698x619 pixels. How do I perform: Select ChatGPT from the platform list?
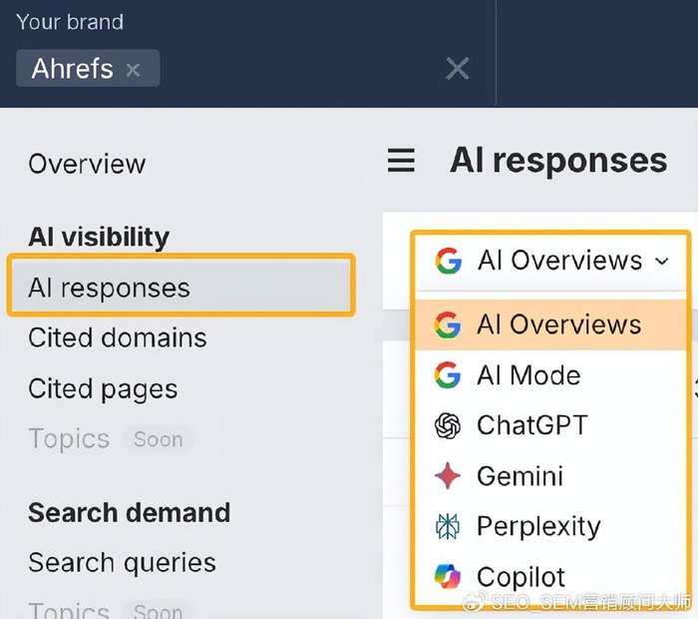click(531, 425)
